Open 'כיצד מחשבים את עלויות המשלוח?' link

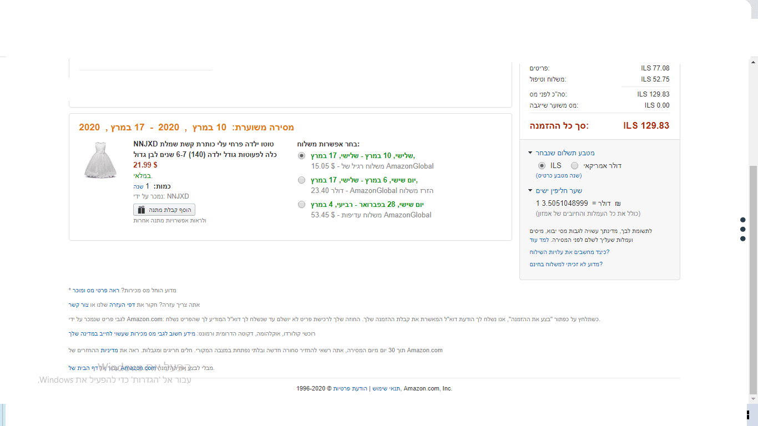[x=569, y=252]
